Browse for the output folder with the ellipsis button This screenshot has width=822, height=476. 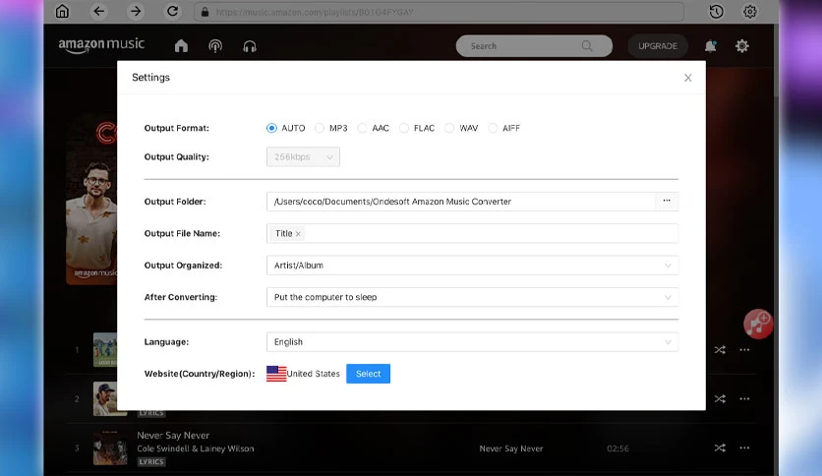pyautogui.click(x=667, y=202)
